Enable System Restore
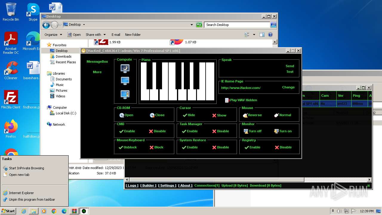Viewport: 382px width, 215px height. 190,147
